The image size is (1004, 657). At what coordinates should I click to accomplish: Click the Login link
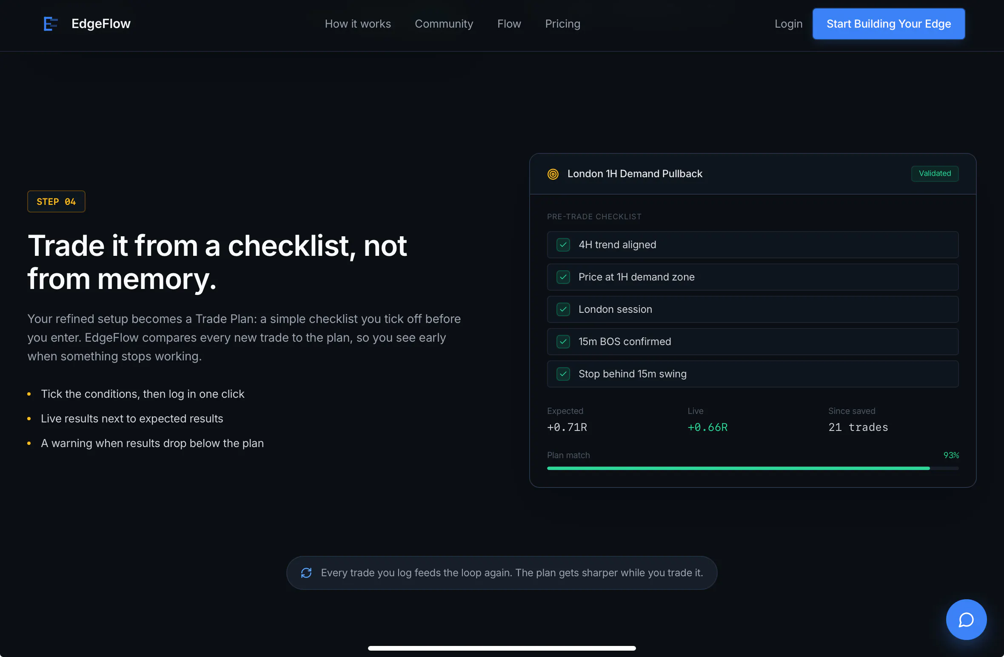788,24
